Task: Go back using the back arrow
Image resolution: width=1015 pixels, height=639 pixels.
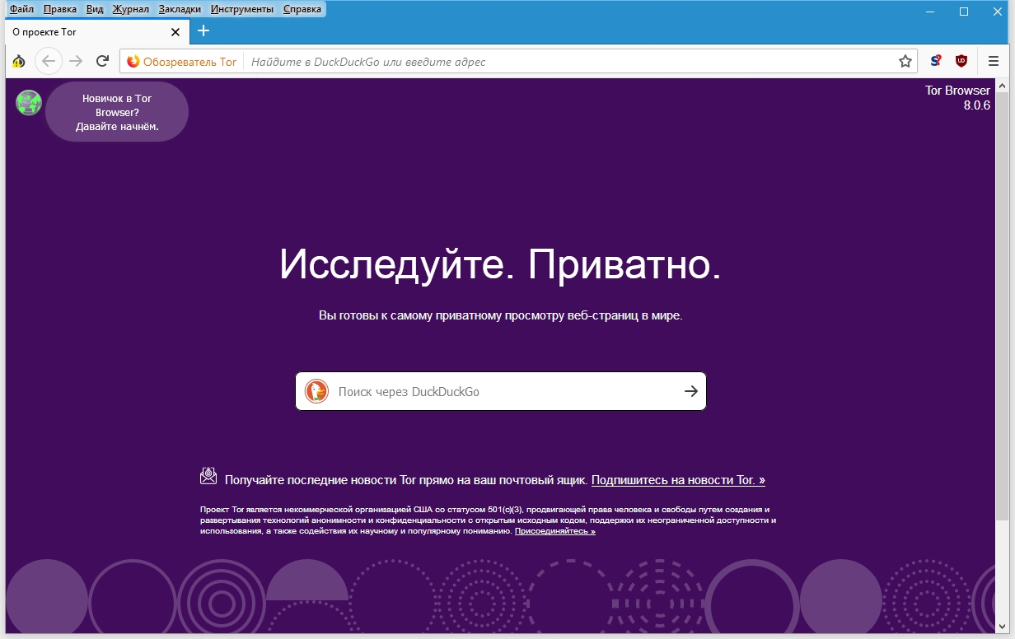Action: tap(49, 61)
